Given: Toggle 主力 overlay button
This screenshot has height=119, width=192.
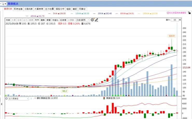Looking at the screenshot, I should click(25, 20).
